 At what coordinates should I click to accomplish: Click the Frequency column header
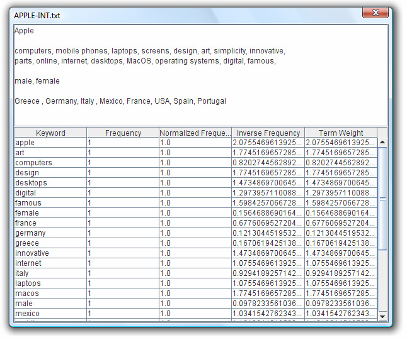pyautogui.click(x=124, y=134)
